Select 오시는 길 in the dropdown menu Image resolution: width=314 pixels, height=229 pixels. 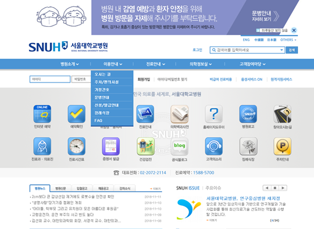[x=112, y=74]
